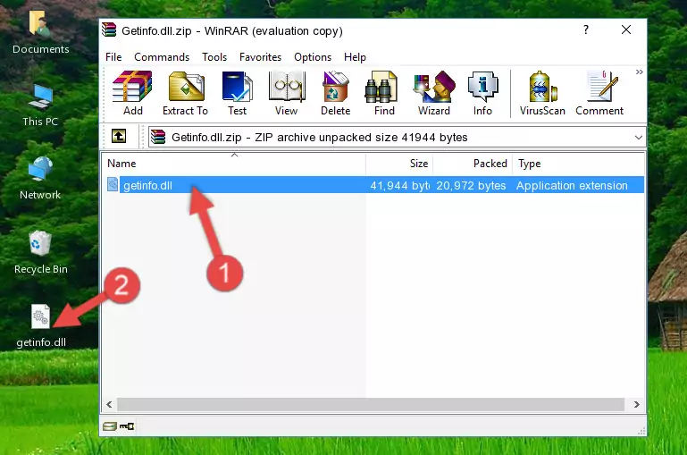Screen dimensions: 687x455
Task: Click the horizontal scrollbar right arrow
Action: [x=637, y=404]
